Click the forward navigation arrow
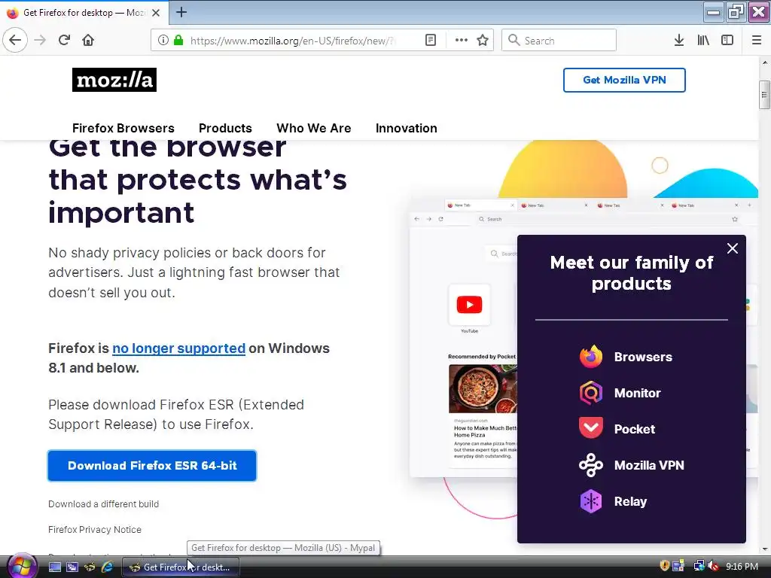 [41, 40]
